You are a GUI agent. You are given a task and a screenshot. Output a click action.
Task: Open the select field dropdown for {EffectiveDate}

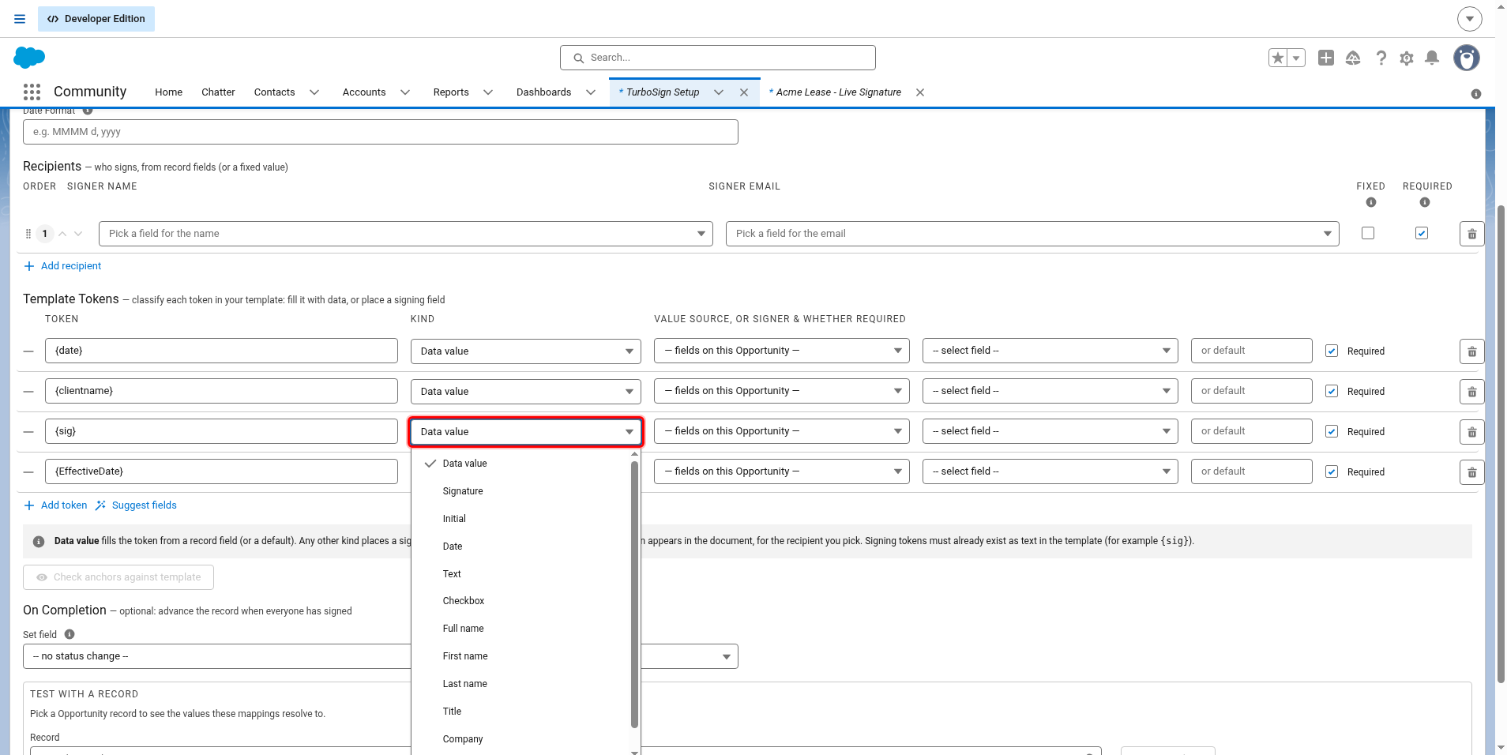(x=1050, y=471)
